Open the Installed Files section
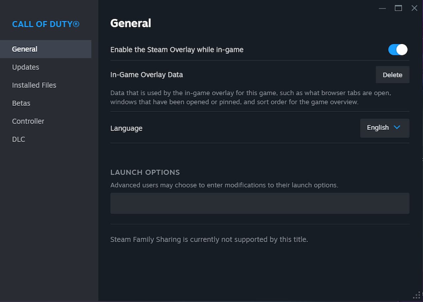The width and height of the screenshot is (423, 302). 34,85
